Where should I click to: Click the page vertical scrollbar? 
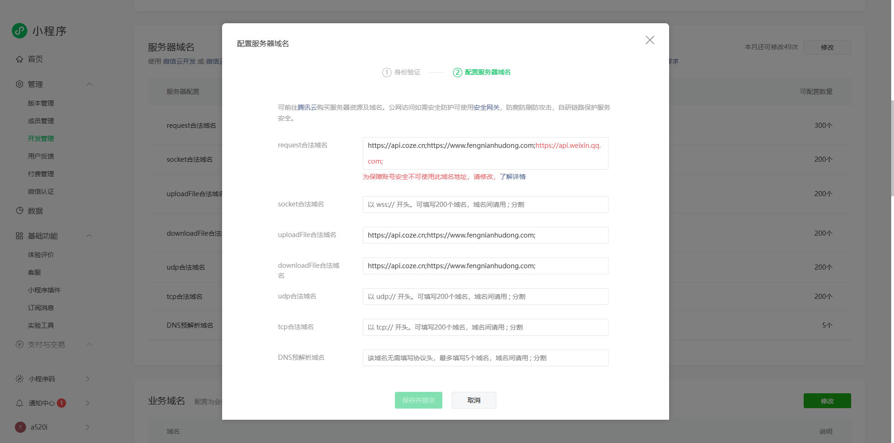pos(892,148)
